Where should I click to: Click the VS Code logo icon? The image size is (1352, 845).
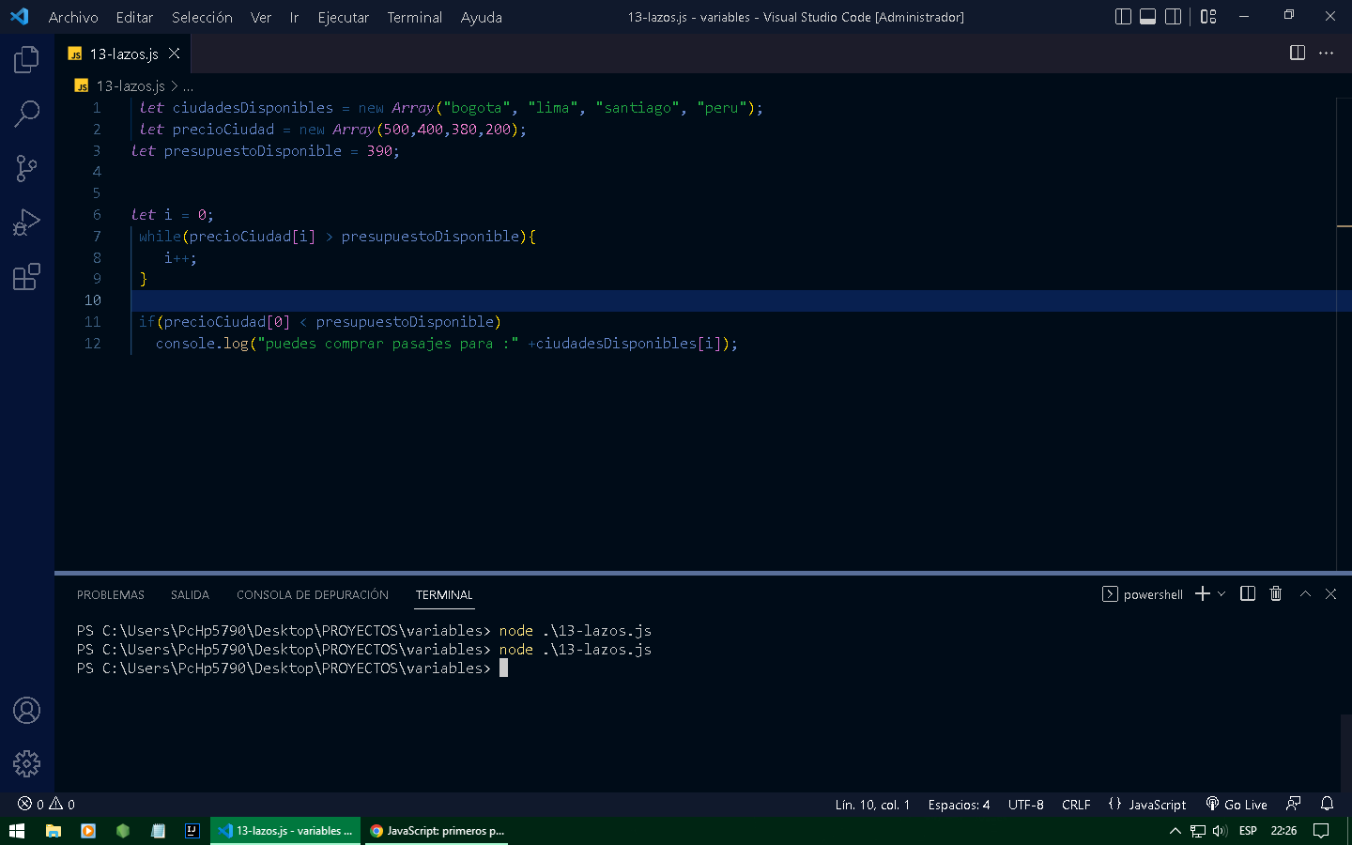pos(19,17)
